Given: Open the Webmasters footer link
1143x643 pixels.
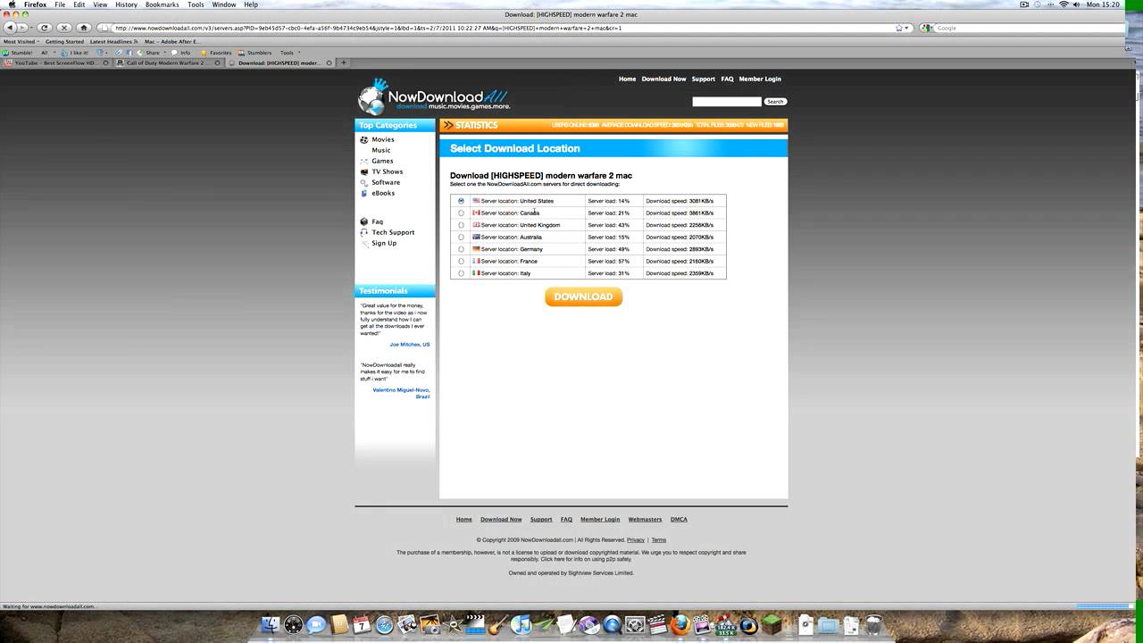Looking at the screenshot, I should (x=645, y=519).
